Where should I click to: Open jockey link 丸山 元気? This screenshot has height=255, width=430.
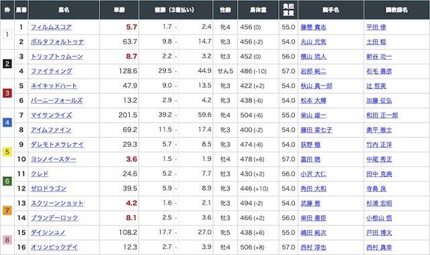click(314, 42)
